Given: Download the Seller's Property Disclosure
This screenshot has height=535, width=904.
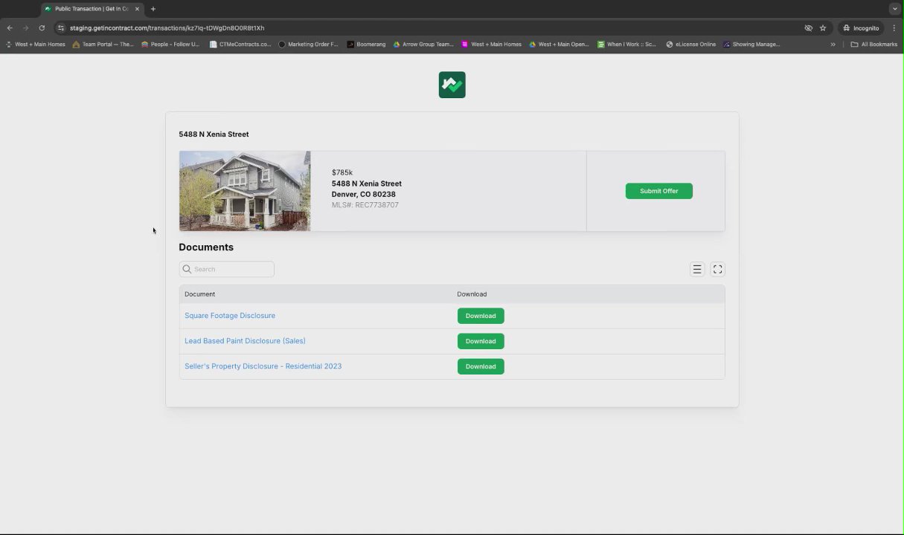Looking at the screenshot, I should coord(481,366).
